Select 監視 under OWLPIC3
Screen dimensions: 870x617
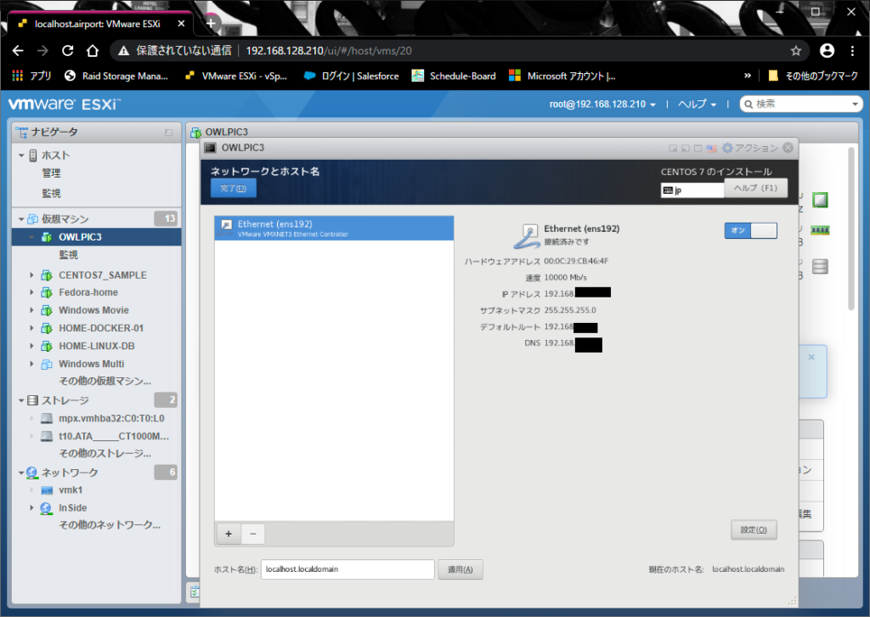[x=68, y=255]
